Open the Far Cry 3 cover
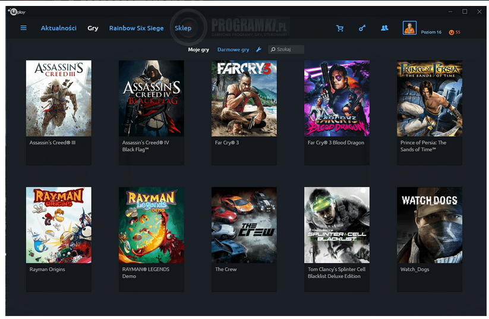Screen dimensions: 489x319 (244, 98)
